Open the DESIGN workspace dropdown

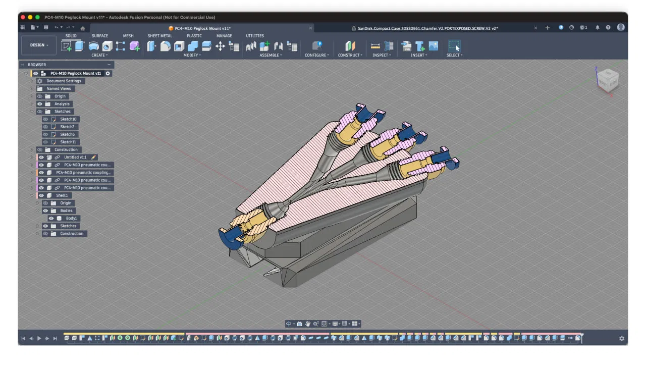(39, 45)
